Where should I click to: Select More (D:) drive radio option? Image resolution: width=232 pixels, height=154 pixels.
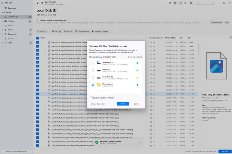93,71
